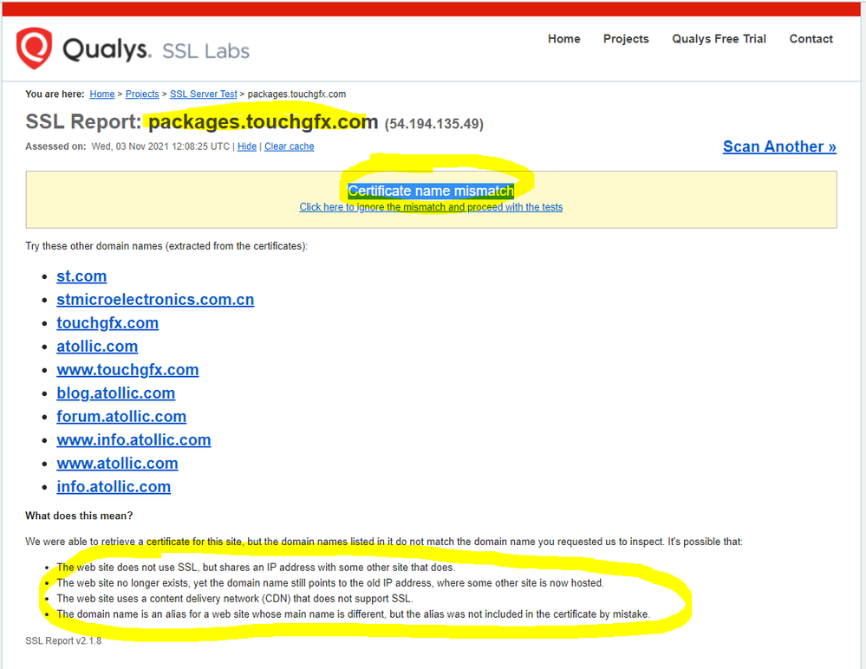Open the info.atollic.com domain link

(x=114, y=487)
